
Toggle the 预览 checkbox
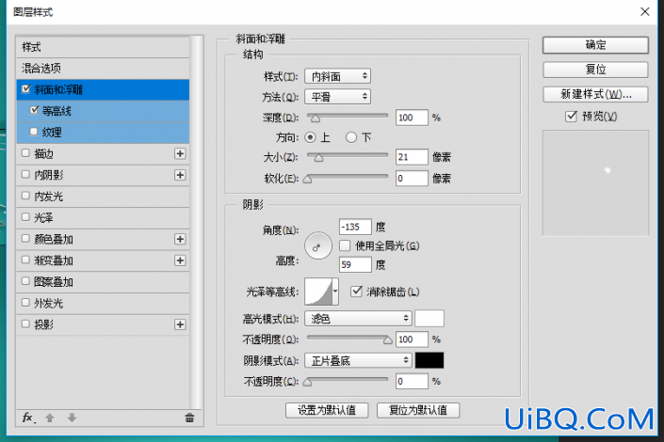[x=571, y=117]
